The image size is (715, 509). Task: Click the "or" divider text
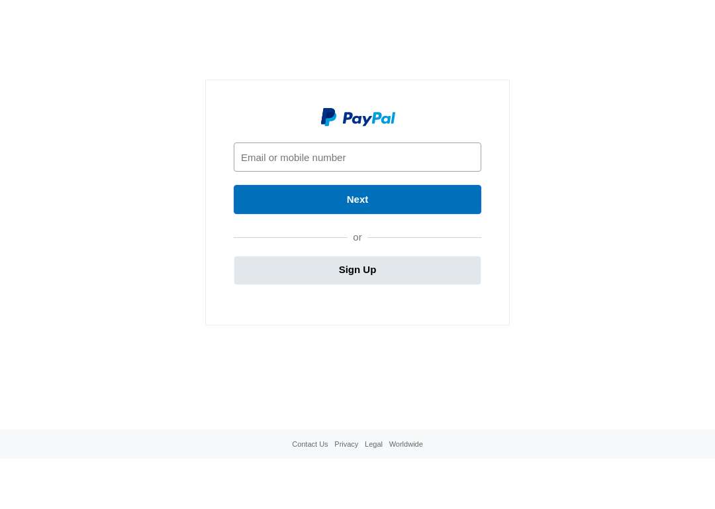357,237
